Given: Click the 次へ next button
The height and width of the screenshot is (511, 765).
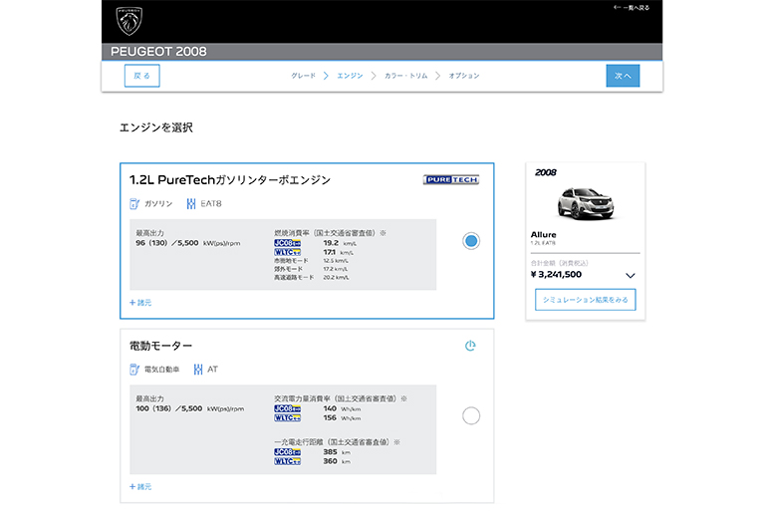Looking at the screenshot, I should 623,76.
